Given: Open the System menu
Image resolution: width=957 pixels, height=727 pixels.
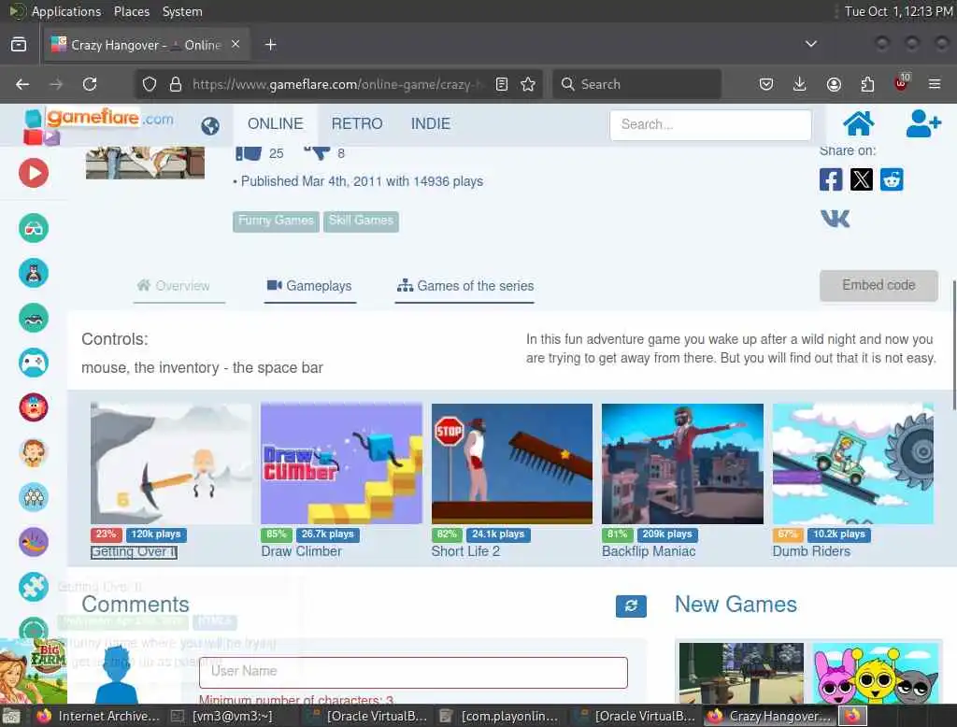Looking at the screenshot, I should coord(182,11).
